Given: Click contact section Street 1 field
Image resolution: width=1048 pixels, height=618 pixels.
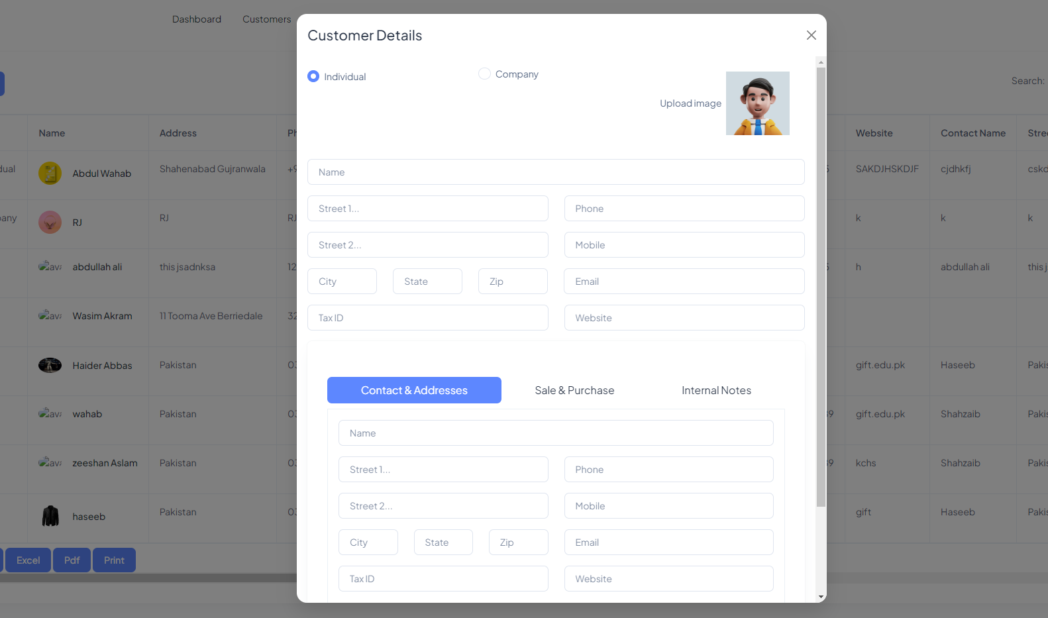Looking at the screenshot, I should (x=443, y=470).
